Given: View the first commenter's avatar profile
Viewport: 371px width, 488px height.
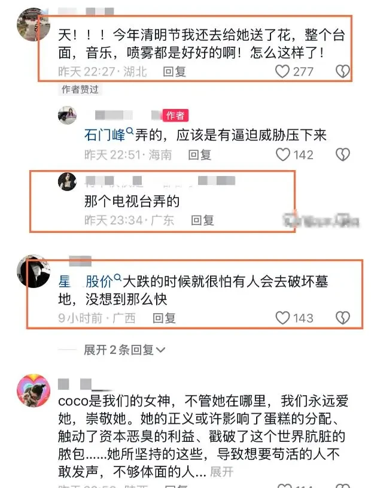Looking at the screenshot, I should click(x=34, y=25).
